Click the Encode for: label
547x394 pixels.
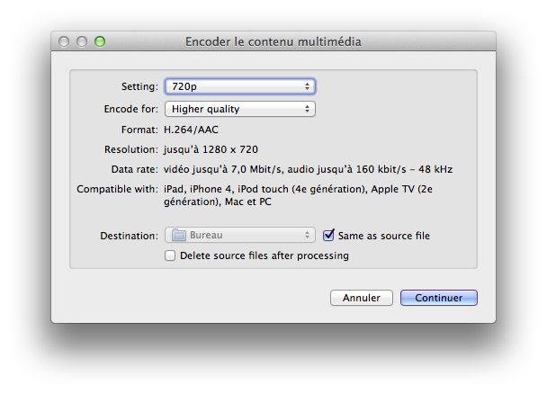pos(129,110)
